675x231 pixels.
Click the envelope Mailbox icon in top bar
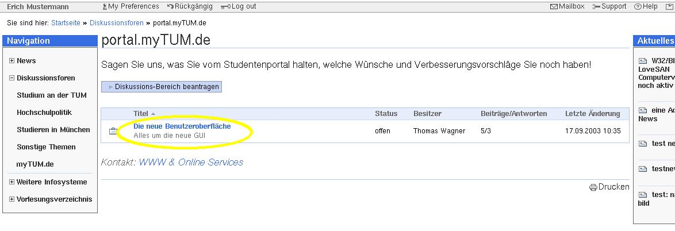click(554, 7)
